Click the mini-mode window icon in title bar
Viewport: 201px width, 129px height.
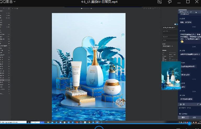tap(160, 2)
